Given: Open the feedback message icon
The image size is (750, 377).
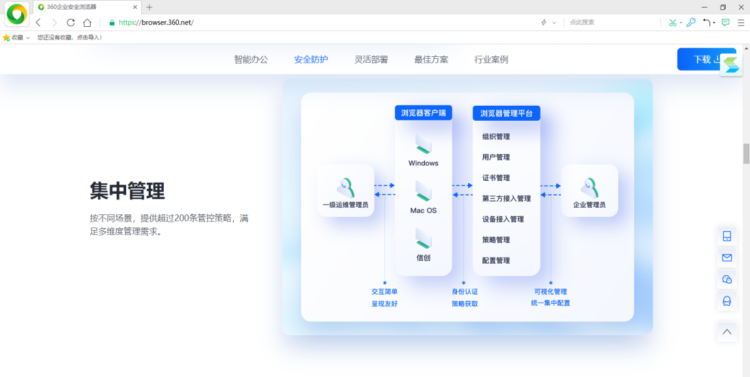Looking at the screenshot, I should 725,22.
